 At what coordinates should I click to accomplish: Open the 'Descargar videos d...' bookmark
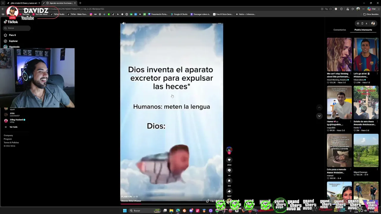(200, 14)
